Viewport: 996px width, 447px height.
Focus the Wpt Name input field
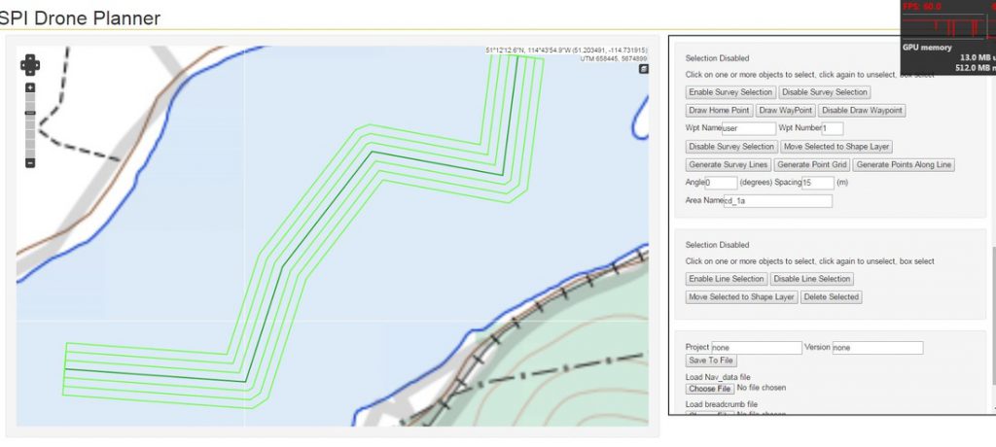point(749,128)
